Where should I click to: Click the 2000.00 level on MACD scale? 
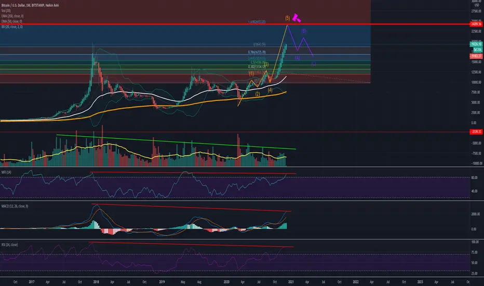pos(475,214)
